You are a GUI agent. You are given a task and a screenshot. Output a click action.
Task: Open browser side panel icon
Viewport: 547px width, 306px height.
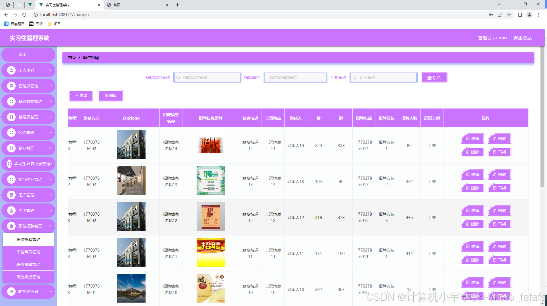tap(520, 15)
